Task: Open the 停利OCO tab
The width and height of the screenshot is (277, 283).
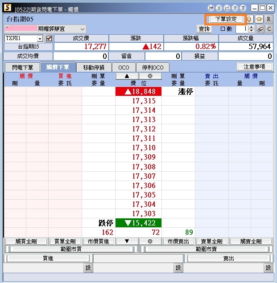Action: [153, 67]
